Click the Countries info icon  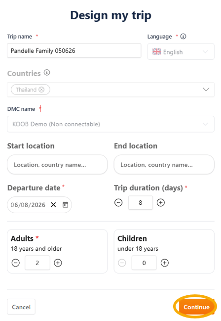pyautogui.click(x=47, y=73)
